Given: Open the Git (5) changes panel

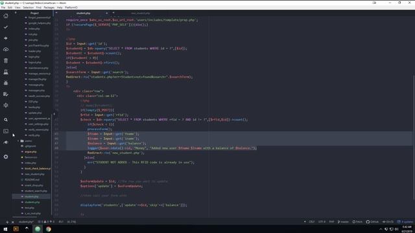Looking at the screenshot, I should tap(388, 221).
